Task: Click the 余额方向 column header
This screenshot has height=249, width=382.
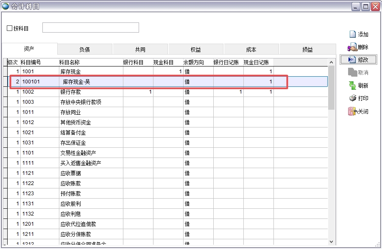Action: [193, 62]
